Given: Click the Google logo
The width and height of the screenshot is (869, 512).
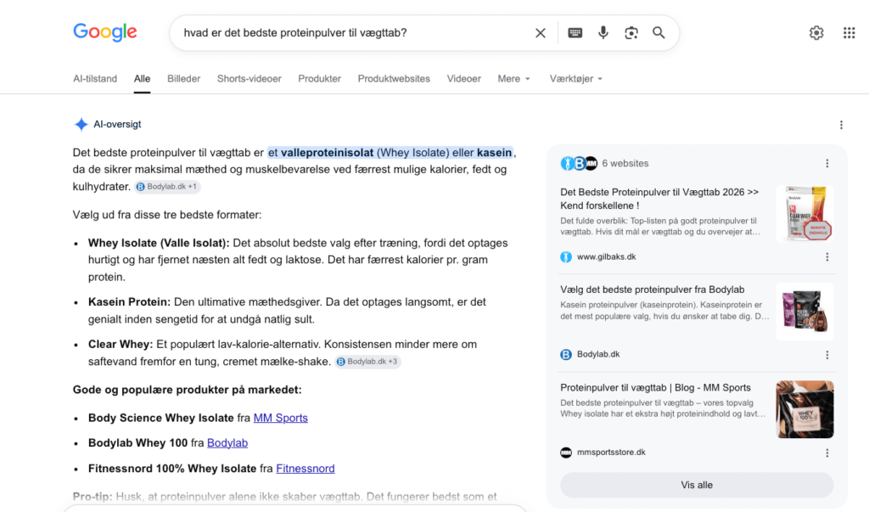Looking at the screenshot, I should [104, 33].
